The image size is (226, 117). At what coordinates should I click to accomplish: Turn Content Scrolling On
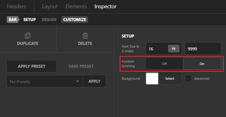click(202, 64)
